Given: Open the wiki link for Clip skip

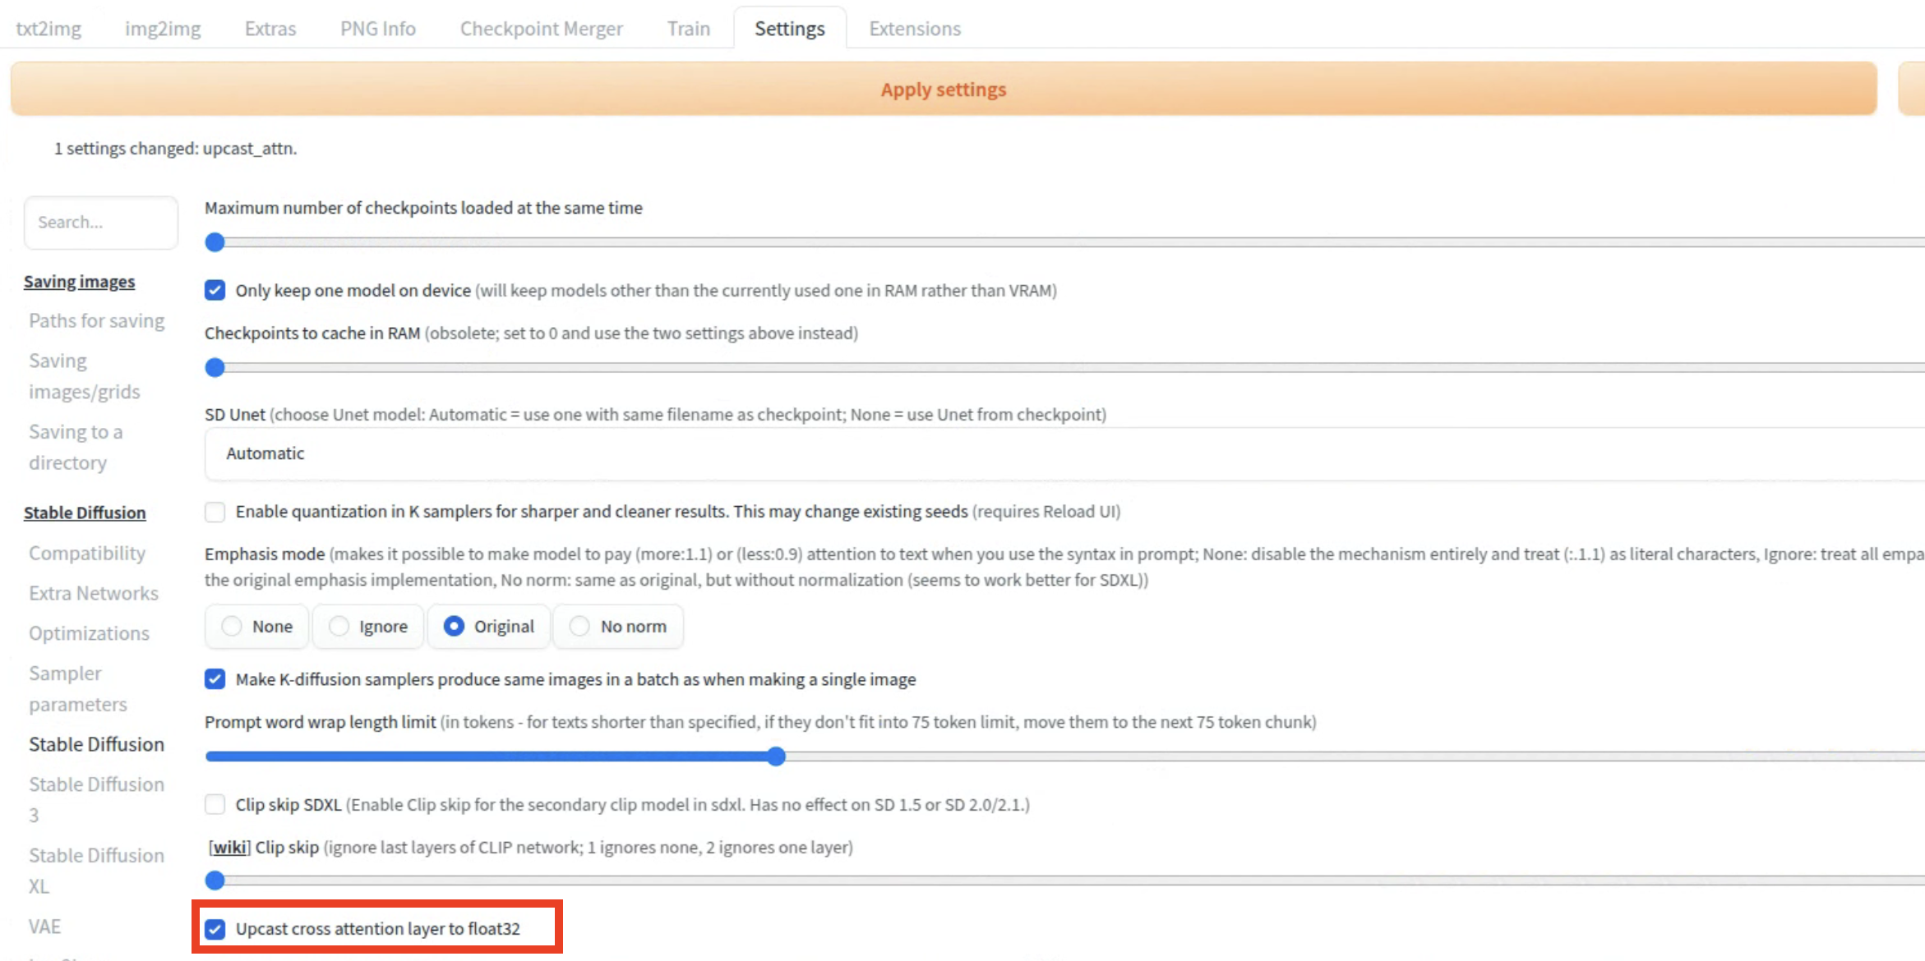Looking at the screenshot, I should click(229, 847).
